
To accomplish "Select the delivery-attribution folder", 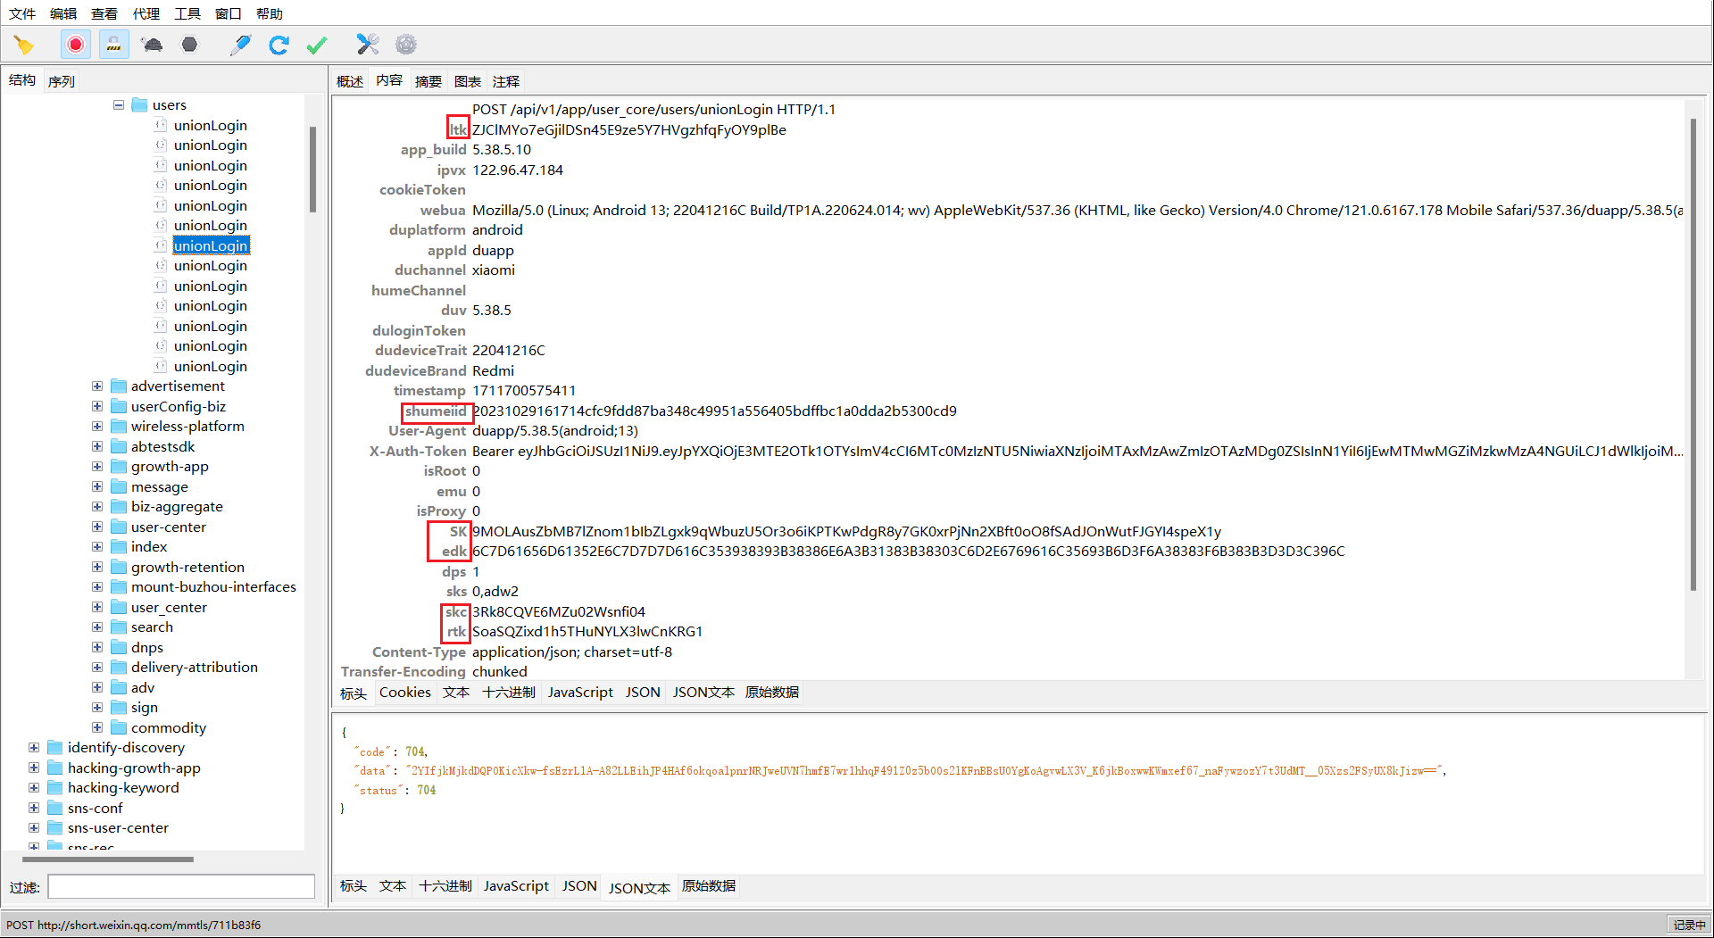I will point(195,668).
